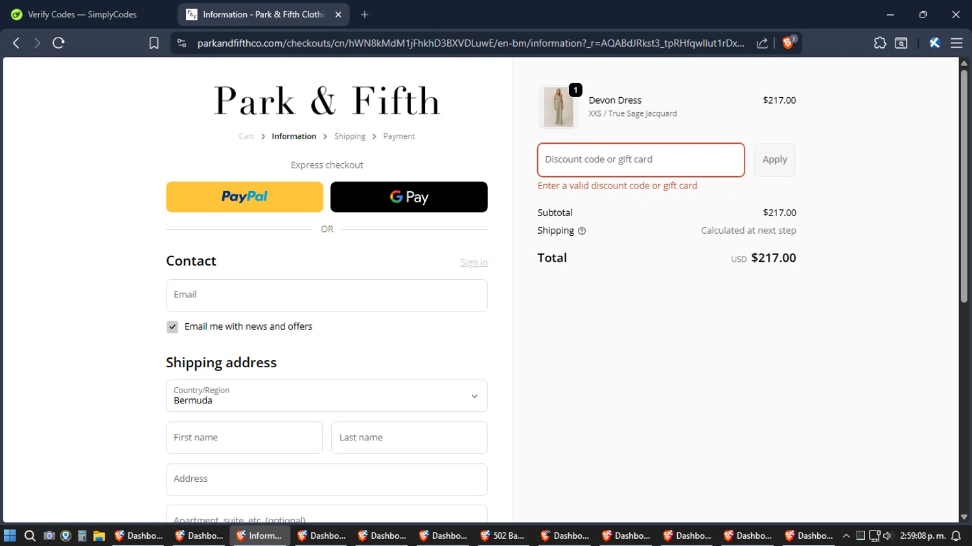The width and height of the screenshot is (972, 546).
Task: Open the browser extensions puzzle icon
Action: (879, 43)
